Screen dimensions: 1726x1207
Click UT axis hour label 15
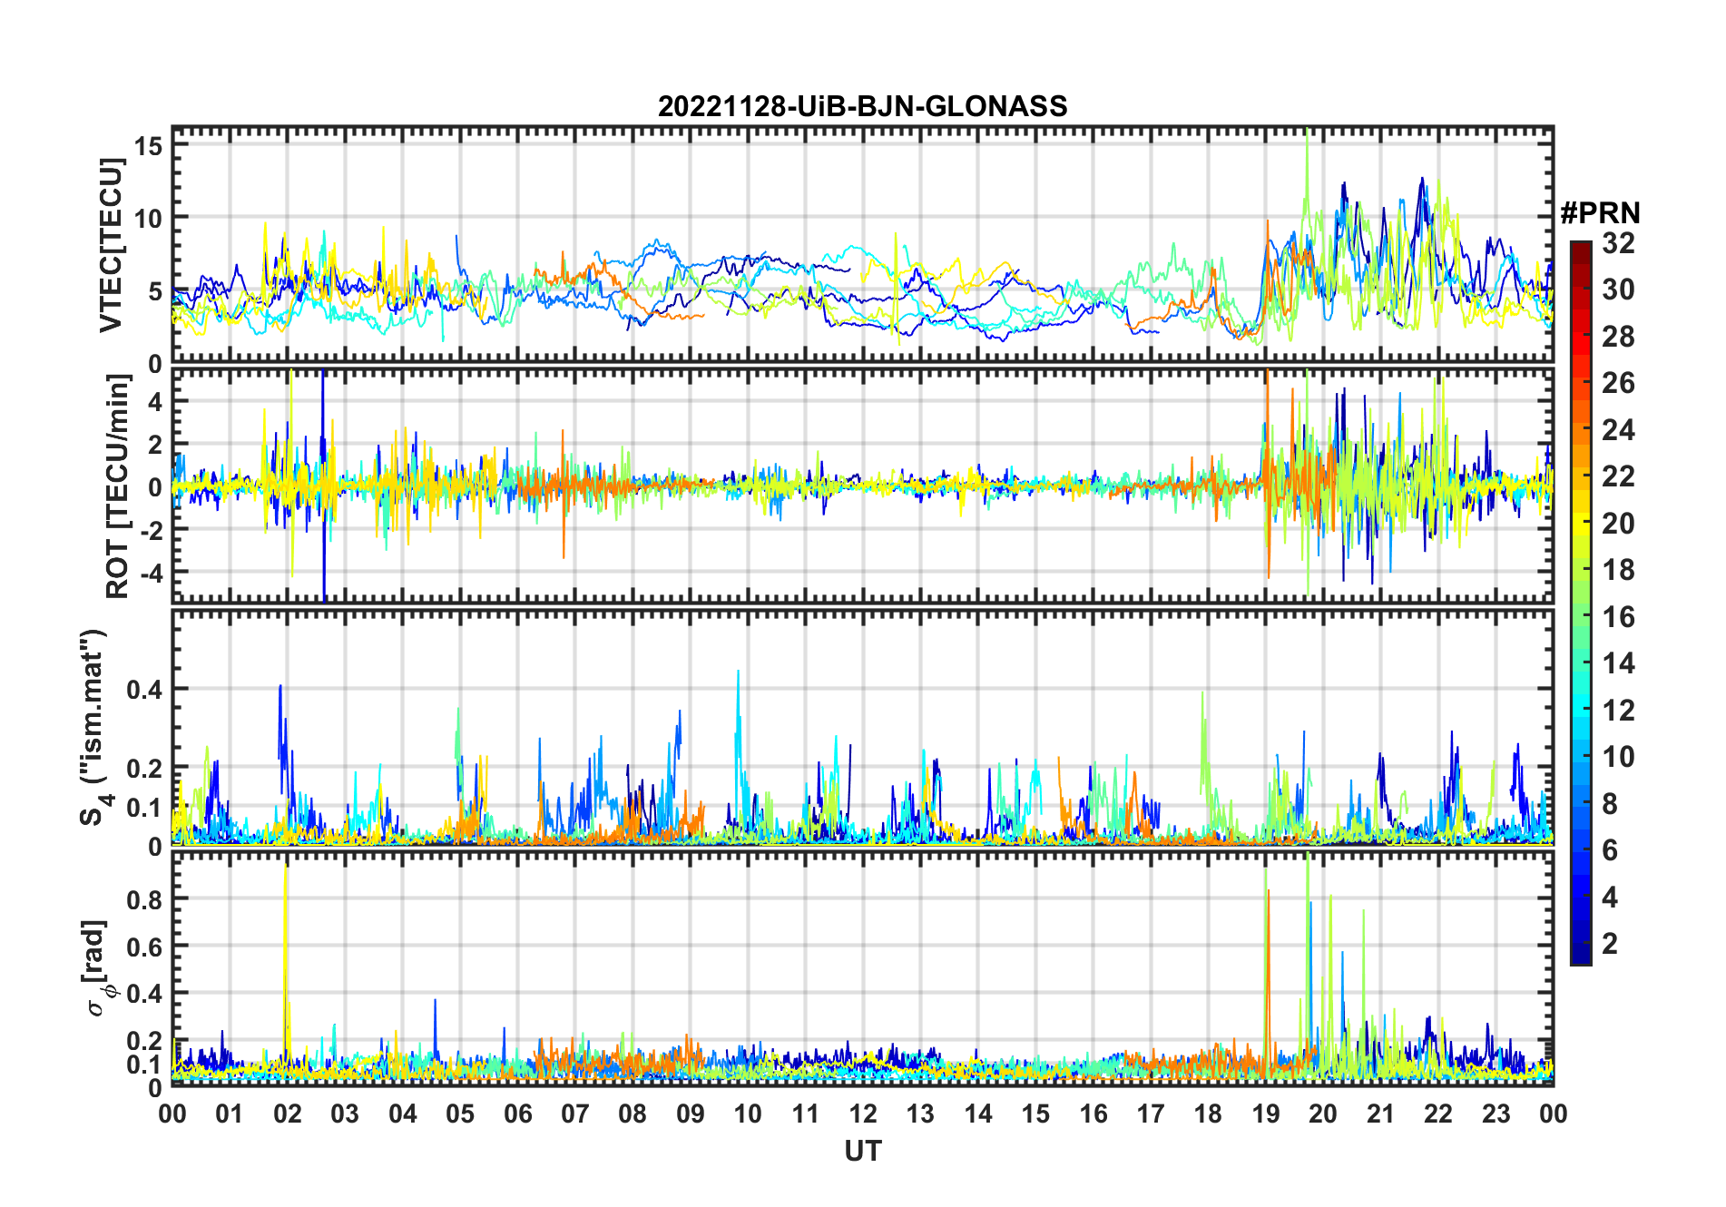[1035, 1114]
